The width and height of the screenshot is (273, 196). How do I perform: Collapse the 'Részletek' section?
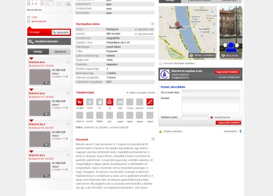153,139
